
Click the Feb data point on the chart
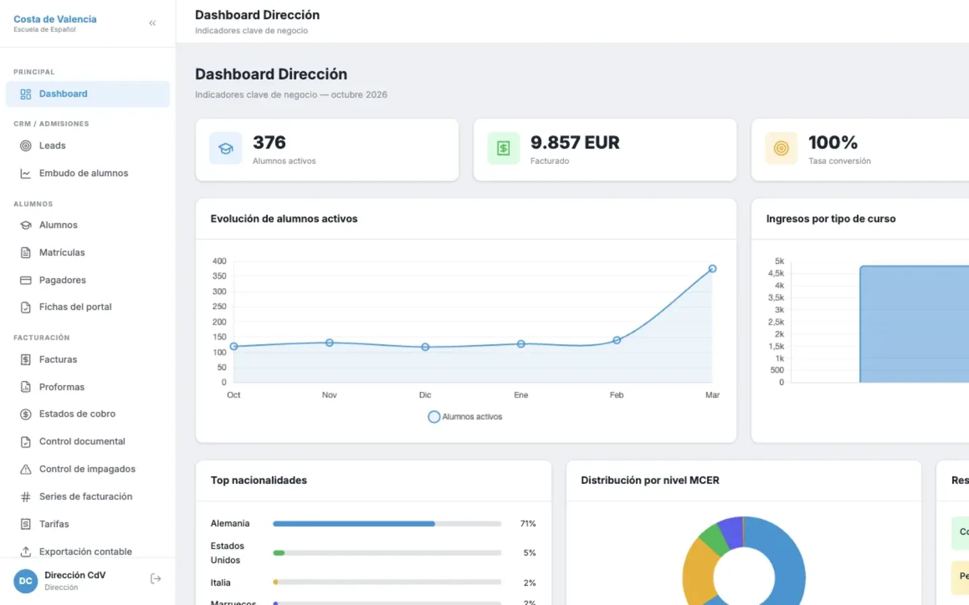(616, 340)
